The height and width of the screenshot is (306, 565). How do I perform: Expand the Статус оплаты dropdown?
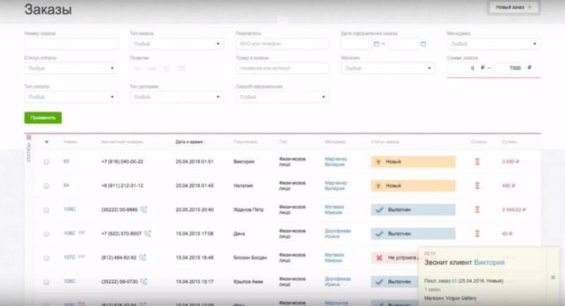point(71,68)
